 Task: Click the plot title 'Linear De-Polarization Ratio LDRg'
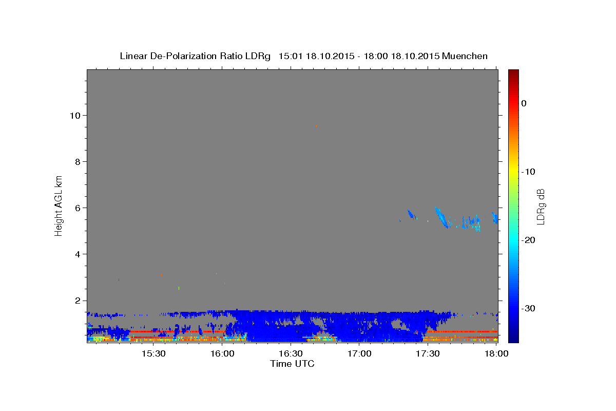point(195,56)
